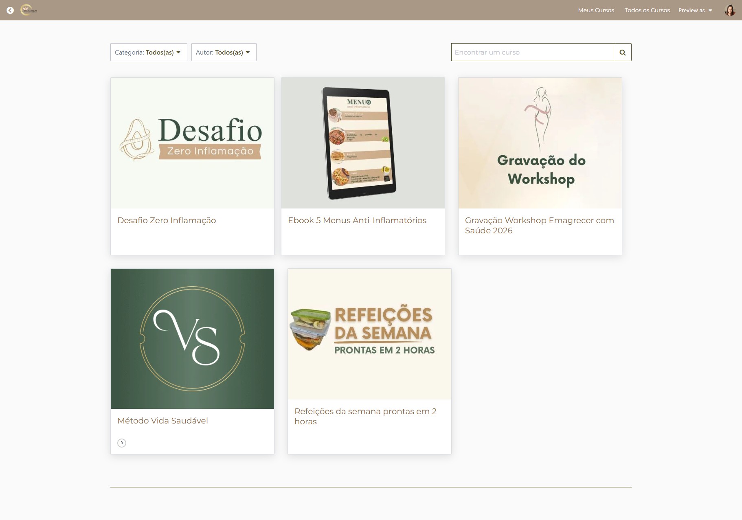This screenshot has height=520, width=742.
Task: Select Meus Cursos in the navigation
Action: click(x=596, y=10)
